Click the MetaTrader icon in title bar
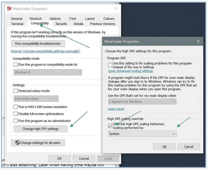The image size is (208, 170). coord(9,9)
